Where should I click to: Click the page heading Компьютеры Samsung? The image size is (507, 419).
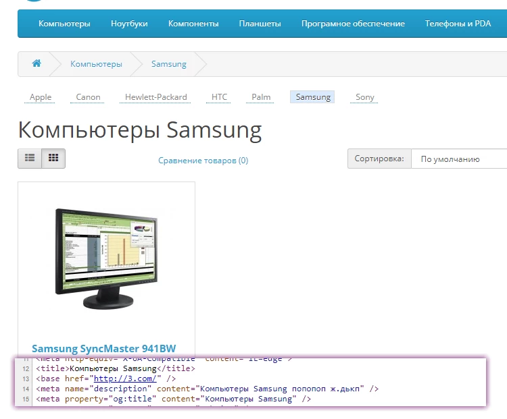140,130
